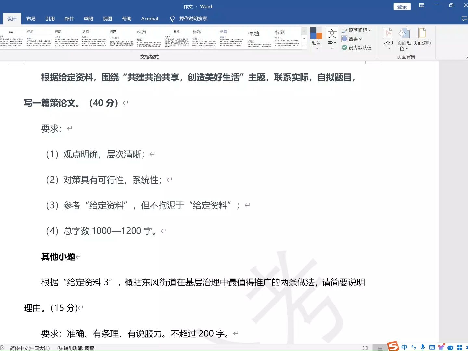The image size is (468, 351).
Task: Open the Sogou skin shirt icon
Action: [x=441, y=347]
